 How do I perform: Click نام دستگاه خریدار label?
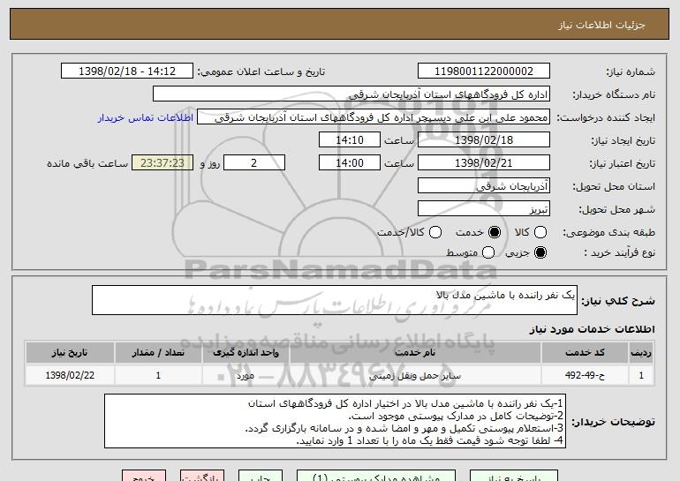tap(614, 94)
